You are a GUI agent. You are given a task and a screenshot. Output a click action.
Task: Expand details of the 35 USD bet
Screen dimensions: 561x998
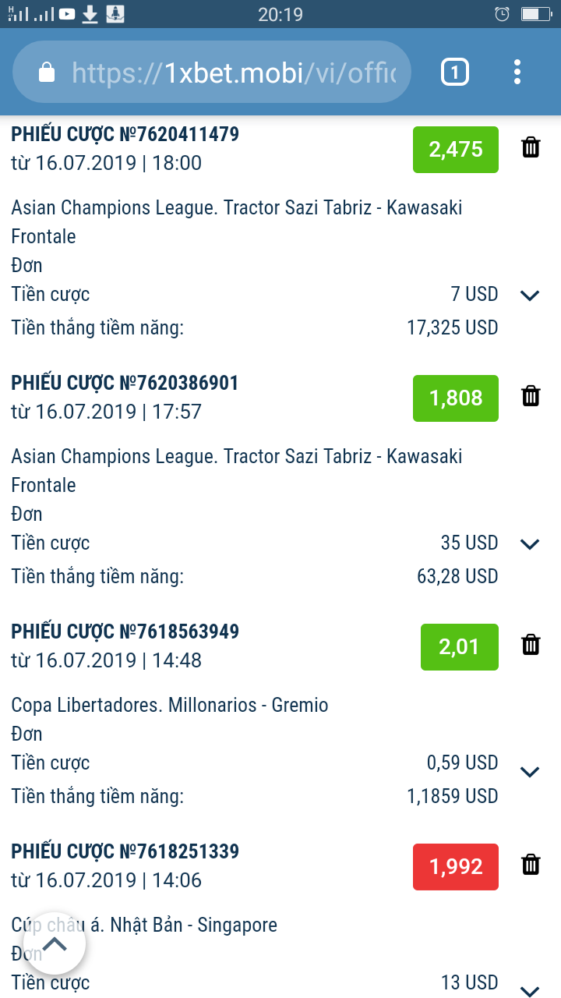530,544
